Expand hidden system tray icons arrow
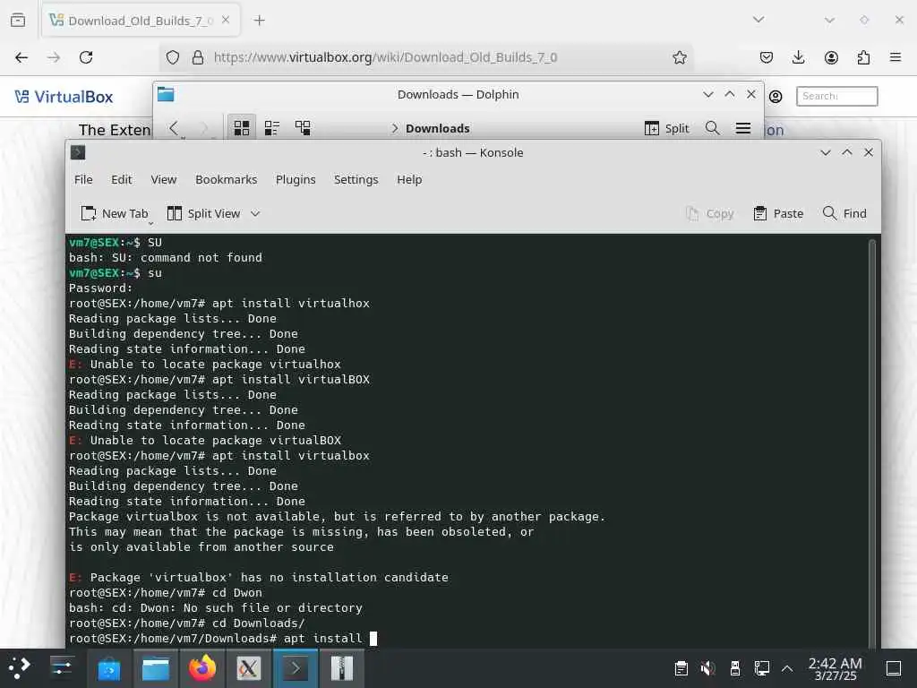Screen dimensions: 917x688 click(787, 668)
